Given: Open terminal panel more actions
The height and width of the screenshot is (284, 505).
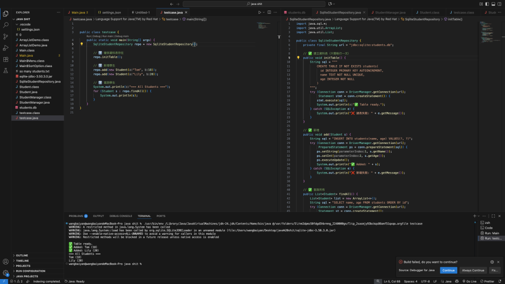Looking at the screenshot, I should click(x=484, y=216).
